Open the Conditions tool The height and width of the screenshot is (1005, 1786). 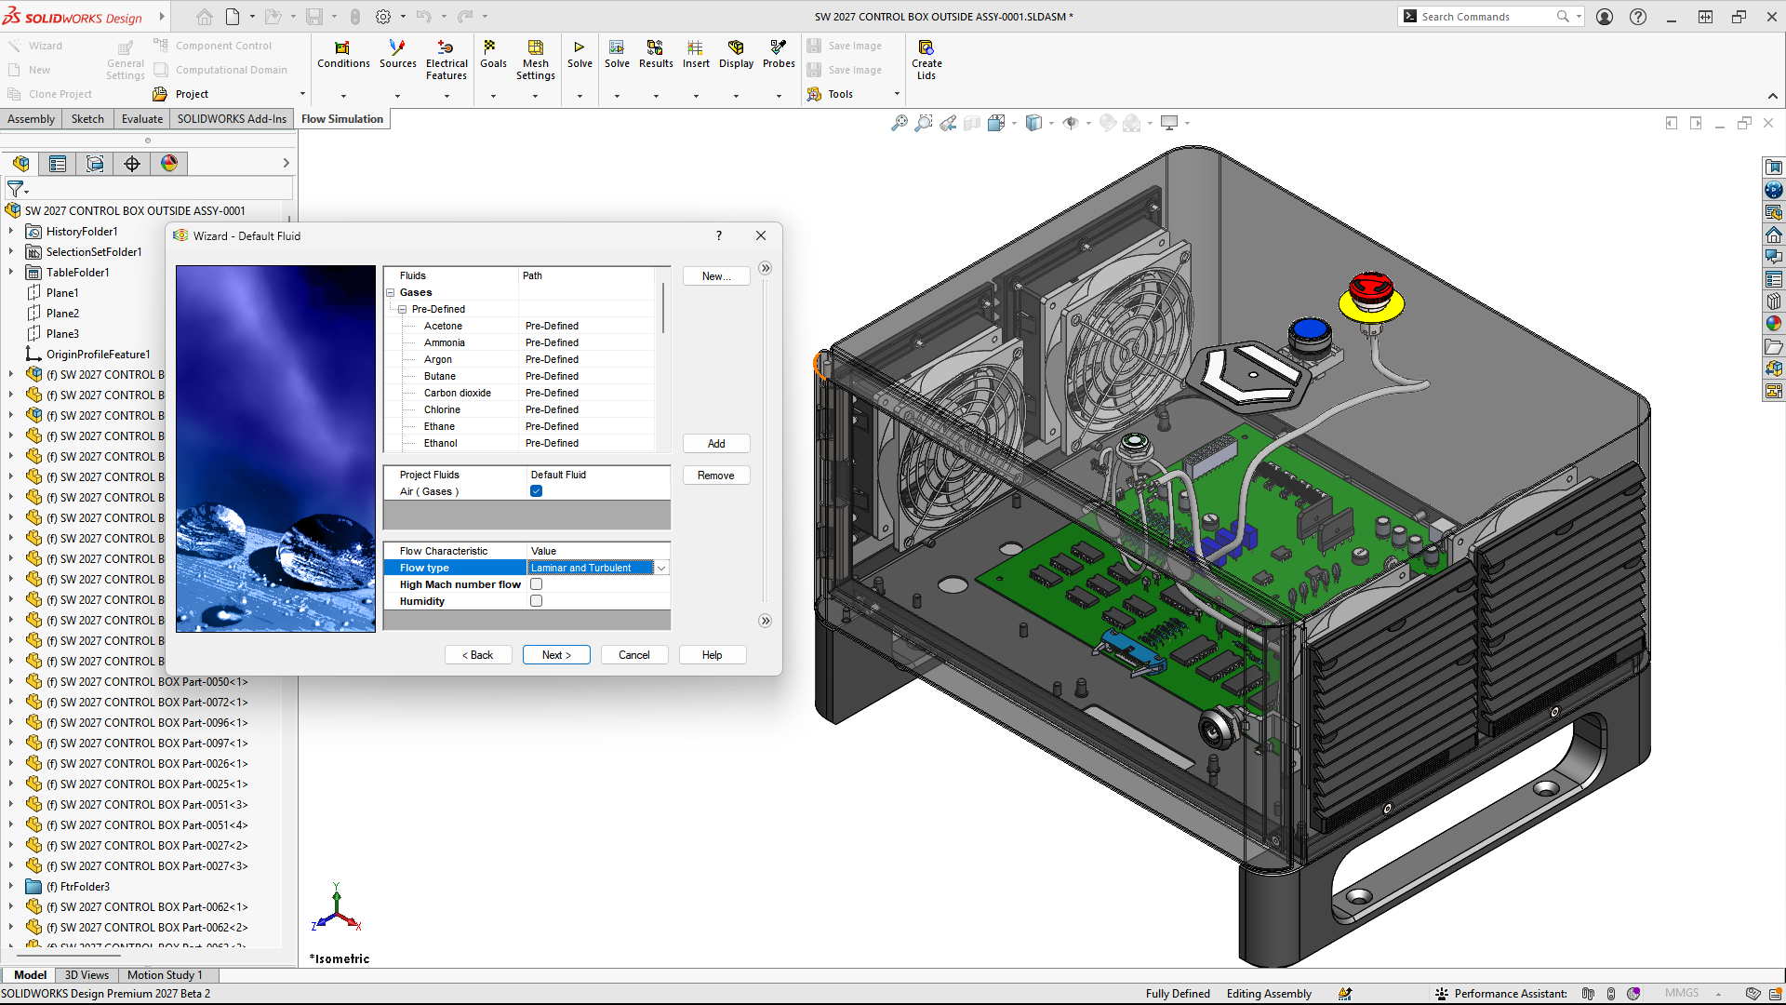343,54
